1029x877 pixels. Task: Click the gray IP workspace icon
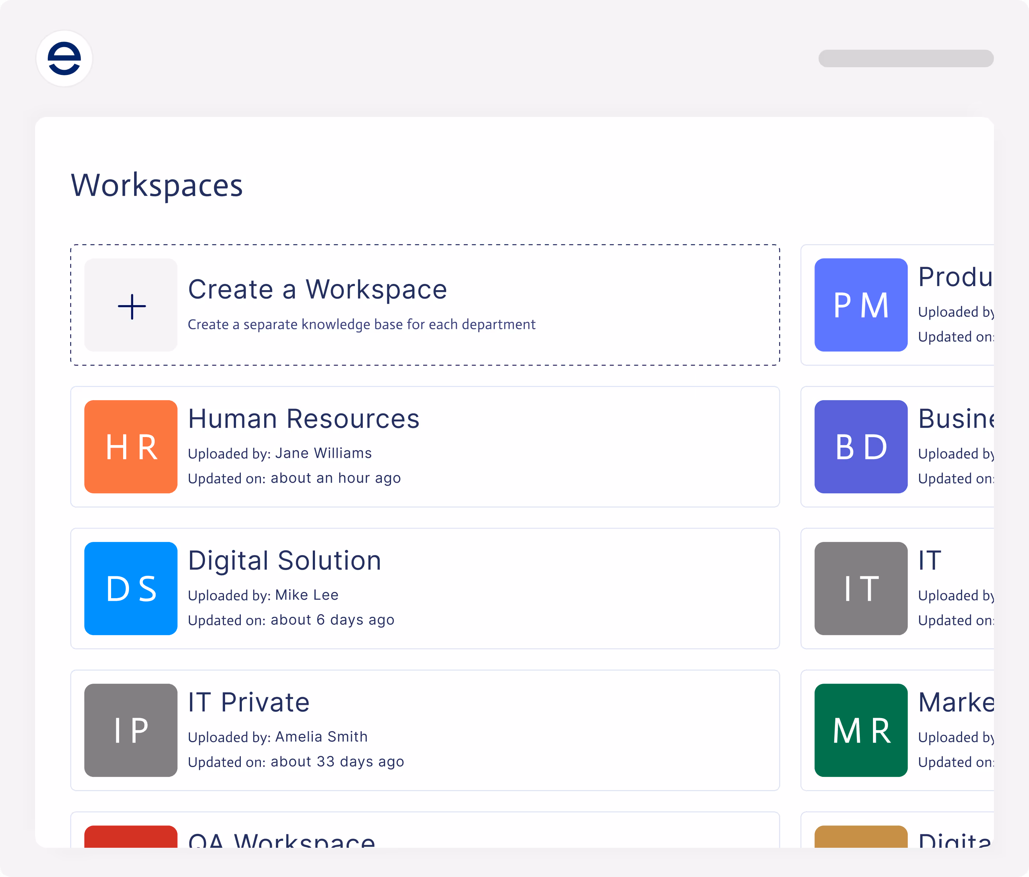(x=131, y=730)
